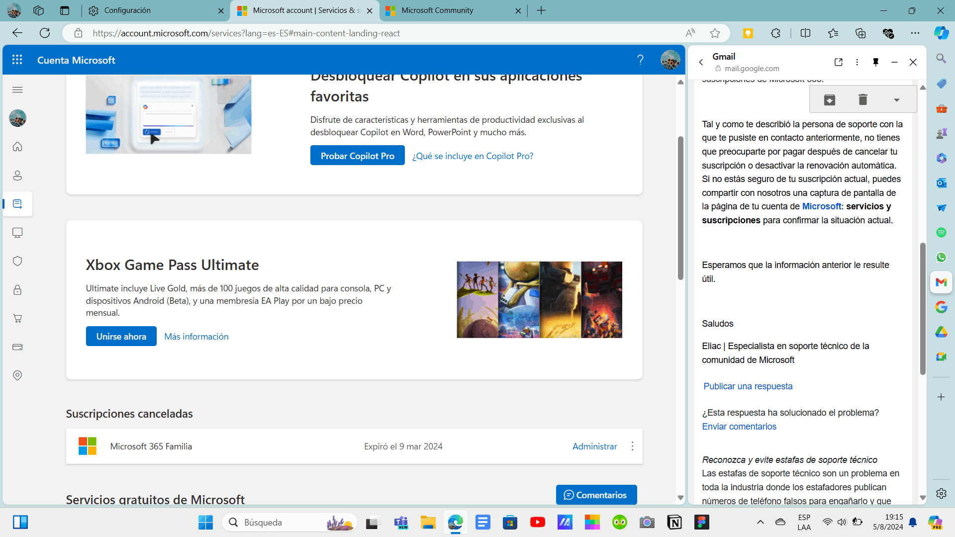Screen dimensions: 955x537
Task: Expand the left navigation hamburger menu
Action: (17, 89)
